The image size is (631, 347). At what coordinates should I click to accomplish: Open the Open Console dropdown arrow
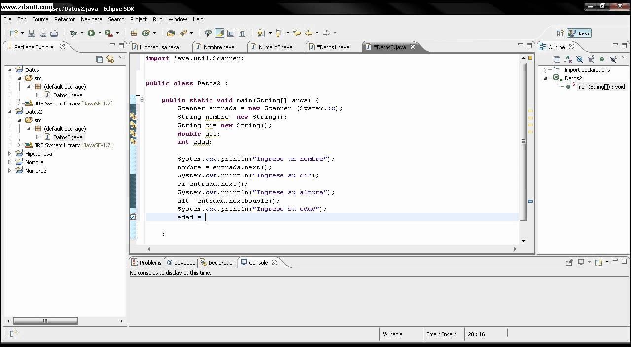pyautogui.click(x=607, y=262)
